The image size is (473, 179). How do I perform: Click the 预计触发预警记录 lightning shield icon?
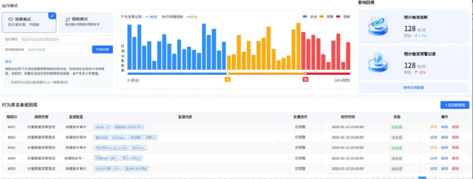[378, 63]
